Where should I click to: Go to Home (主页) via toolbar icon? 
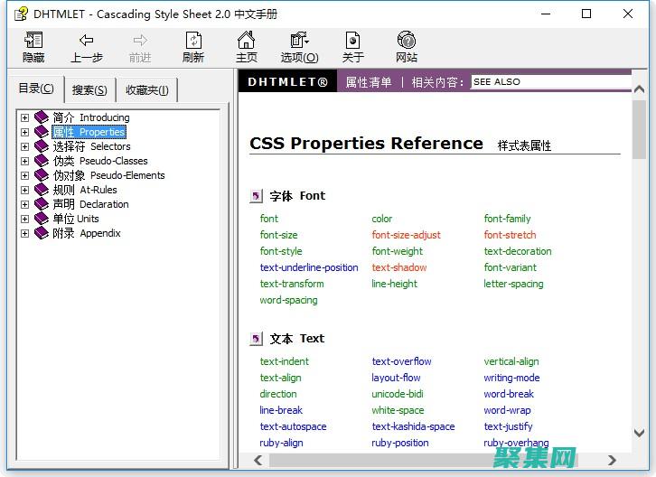[x=246, y=41]
